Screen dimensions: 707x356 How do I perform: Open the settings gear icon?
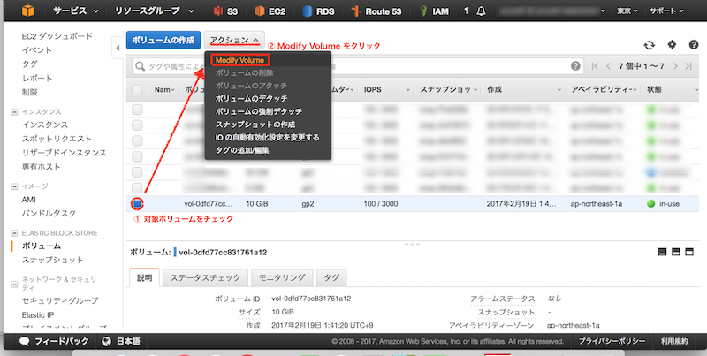672,44
